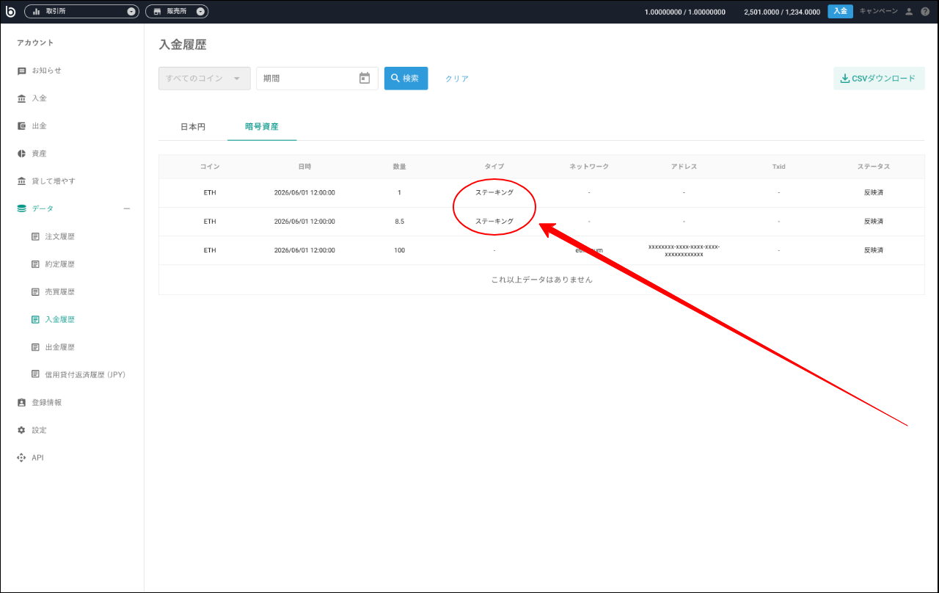Click the 出金履歴 list icon
The height and width of the screenshot is (593, 939).
[x=35, y=347]
